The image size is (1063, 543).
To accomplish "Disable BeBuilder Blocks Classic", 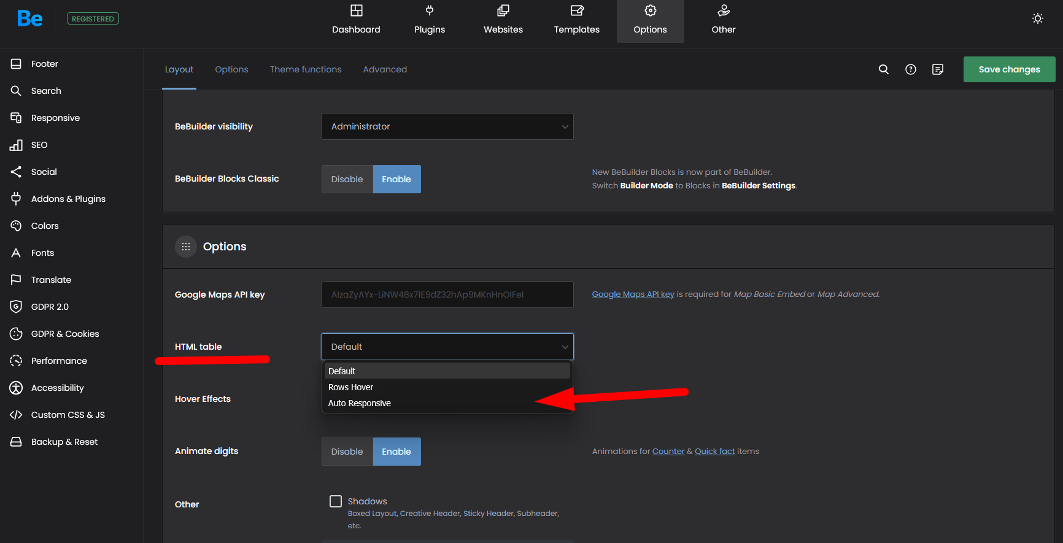I will point(347,179).
